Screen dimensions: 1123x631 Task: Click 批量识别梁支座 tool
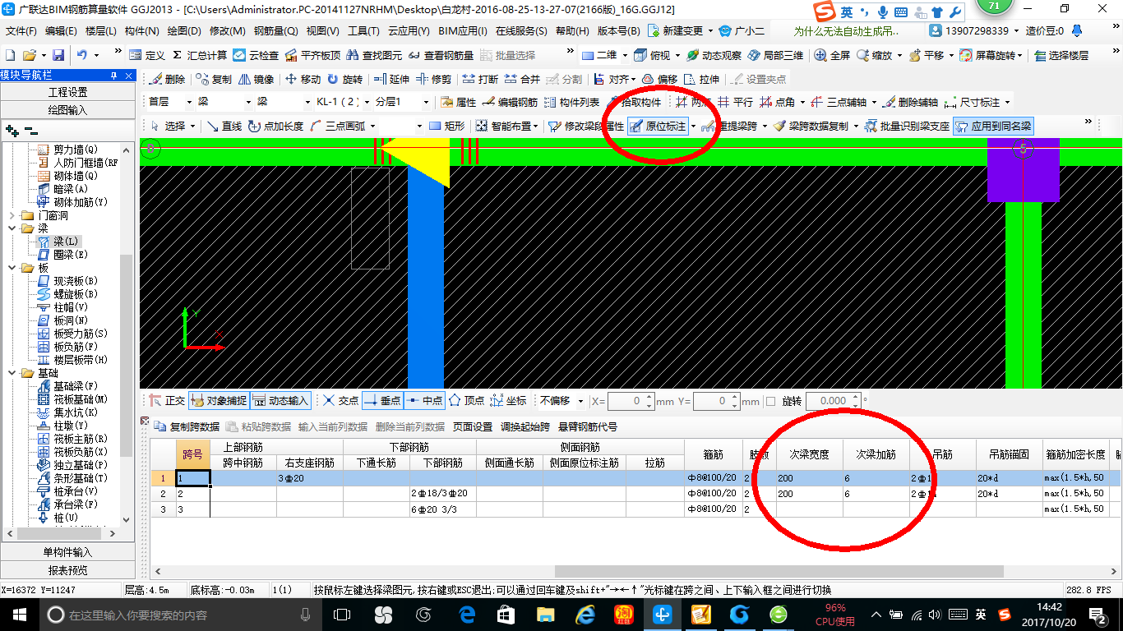(907, 126)
